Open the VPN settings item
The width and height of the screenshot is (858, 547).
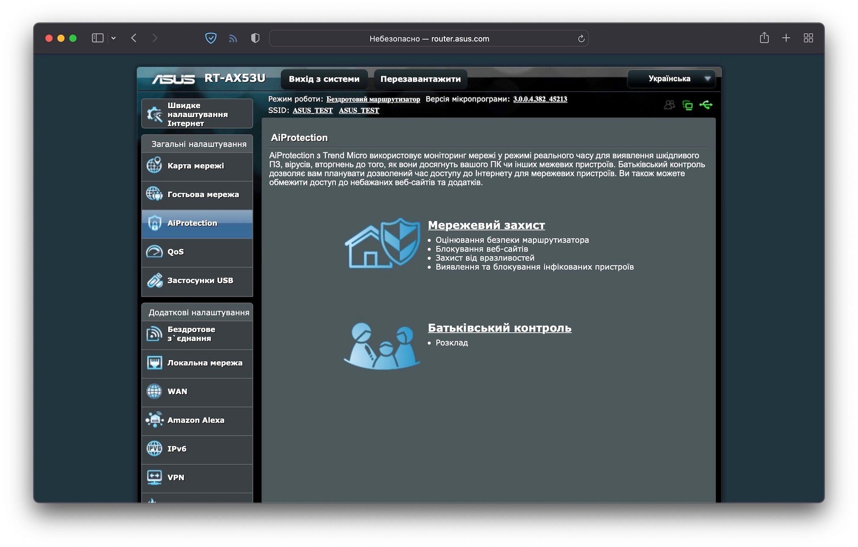coord(197,478)
